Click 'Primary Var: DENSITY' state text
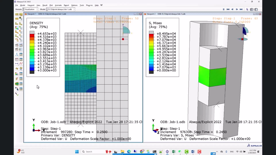The height and width of the screenshot is (155, 276). [x=58, y=135]
